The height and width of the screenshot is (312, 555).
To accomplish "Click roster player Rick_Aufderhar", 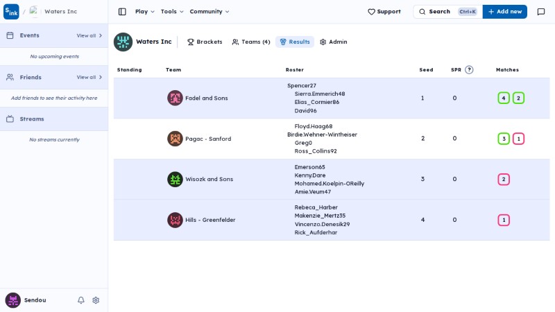I will tap(316, 232).
